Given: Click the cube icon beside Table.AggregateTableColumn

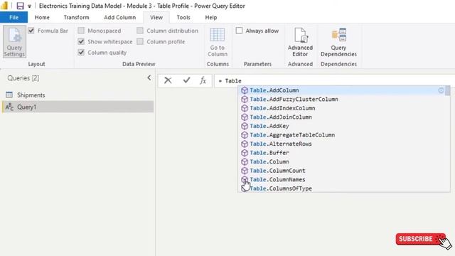Looking at the screenshot, I should [x=245, y=135].
